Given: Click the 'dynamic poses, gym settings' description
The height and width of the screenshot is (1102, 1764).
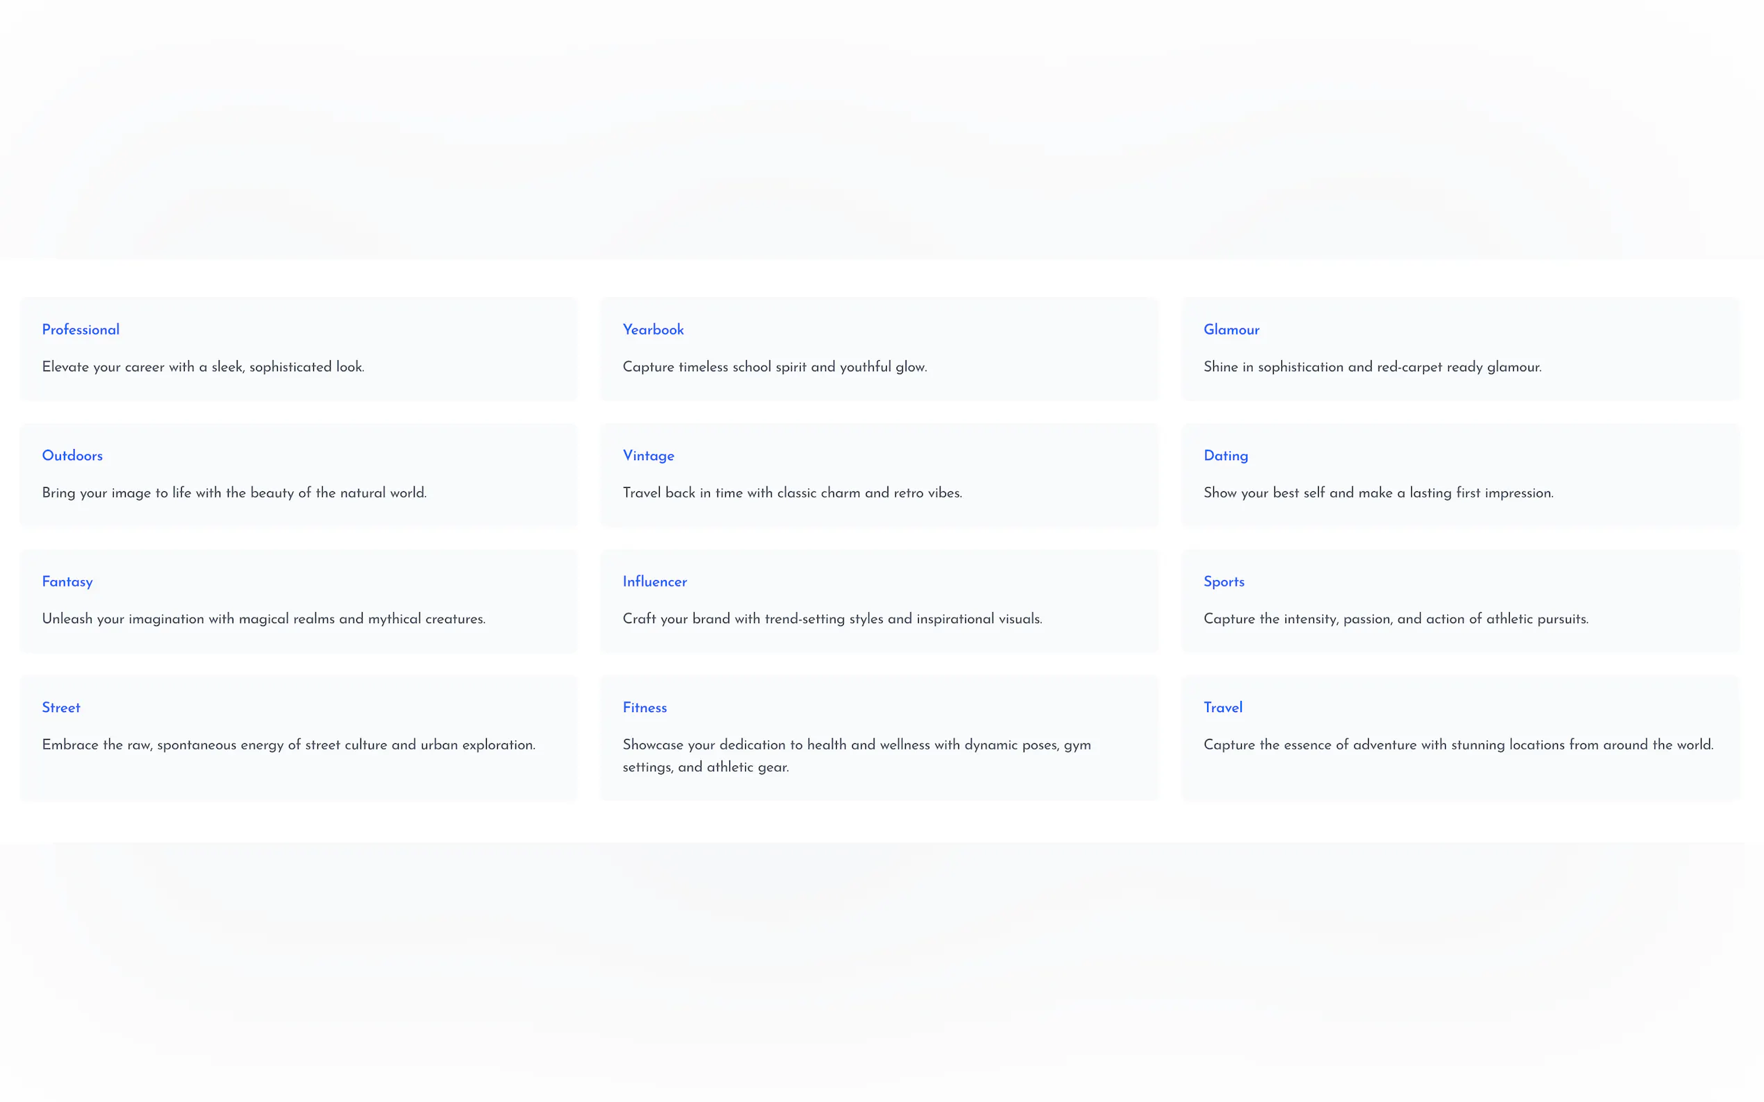Looking at the screenshot, I should 856,755.
